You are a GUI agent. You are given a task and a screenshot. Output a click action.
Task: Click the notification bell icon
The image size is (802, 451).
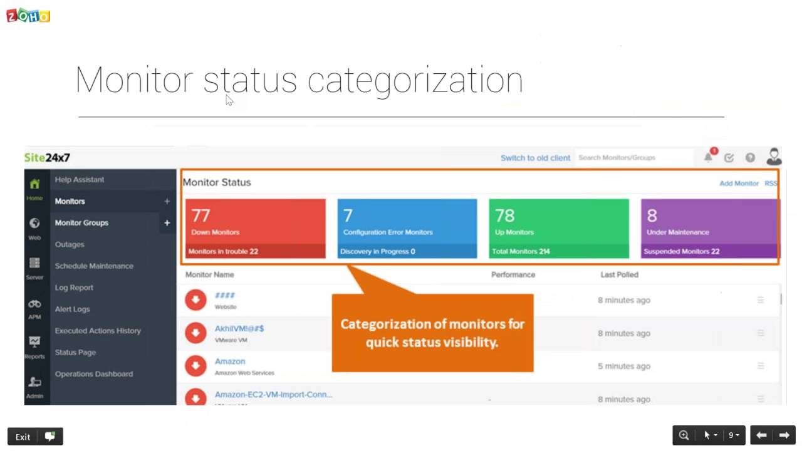click(x=708, y=157)
